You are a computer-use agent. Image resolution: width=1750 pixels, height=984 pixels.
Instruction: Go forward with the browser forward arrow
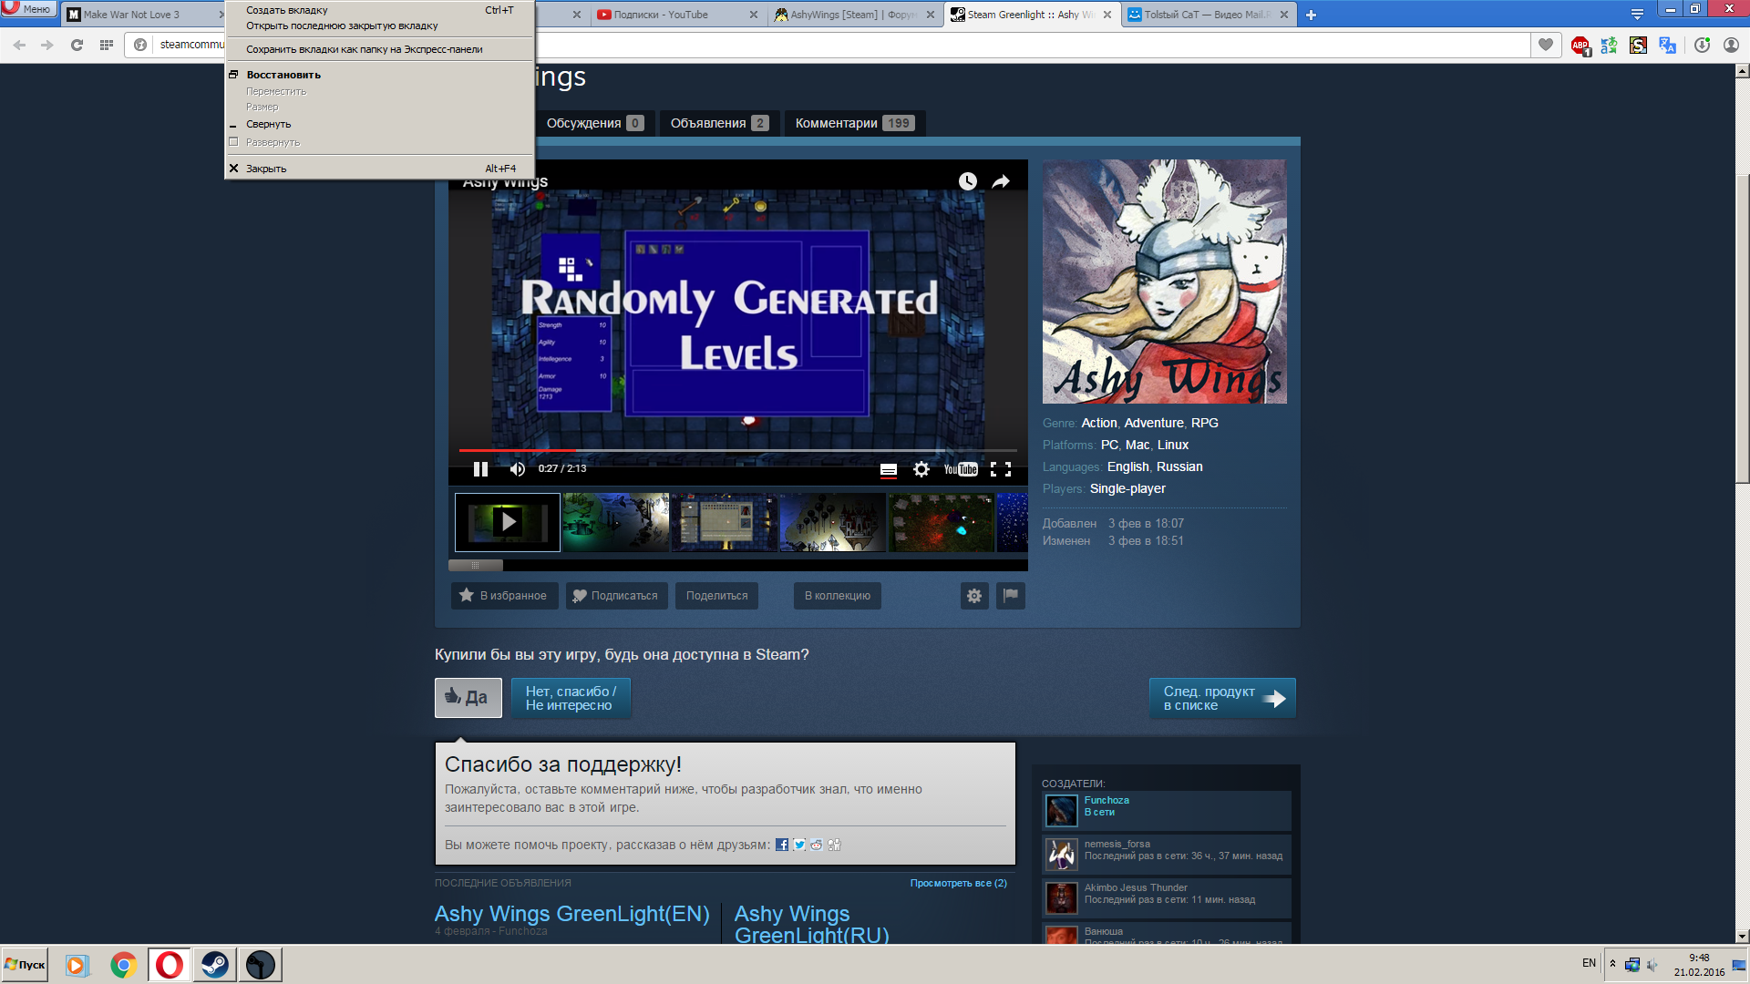[x=47, y=45]
